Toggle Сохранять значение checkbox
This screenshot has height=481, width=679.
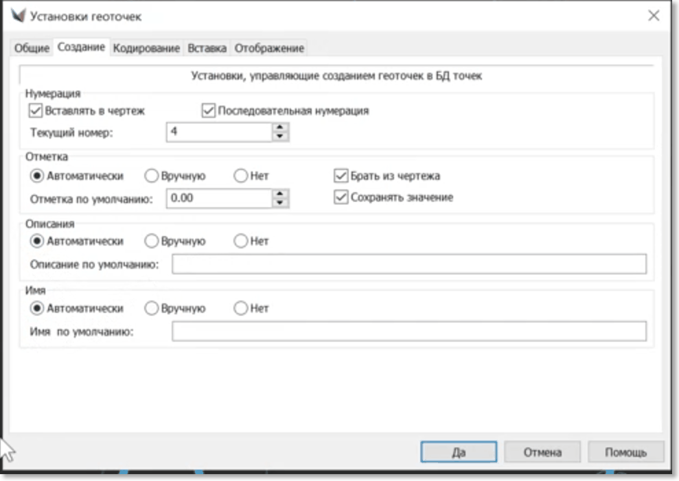[x=341, y=198]
